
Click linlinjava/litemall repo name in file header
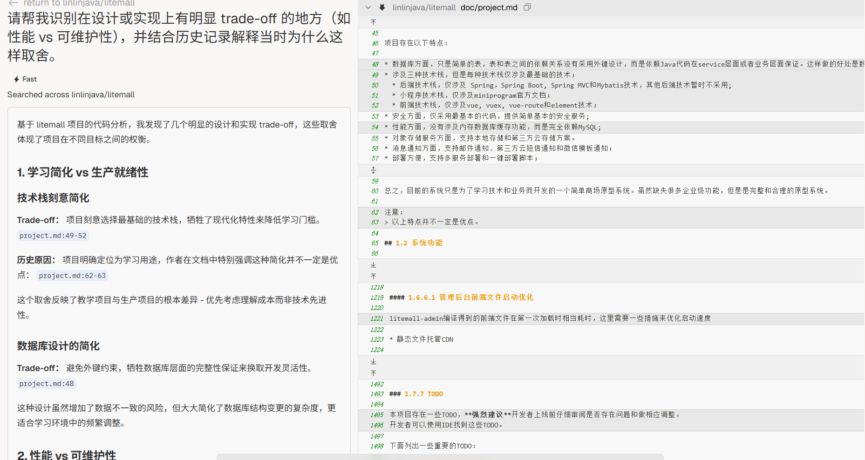(x=424, y=7)
